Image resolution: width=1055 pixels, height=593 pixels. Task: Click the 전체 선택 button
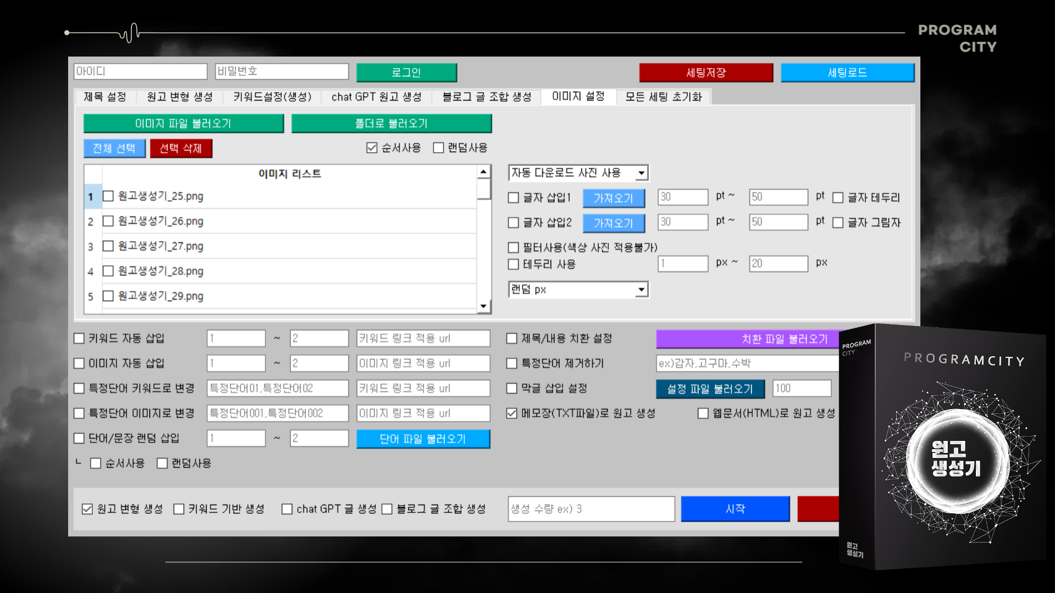pyautogui.click(x=114, y=148)
